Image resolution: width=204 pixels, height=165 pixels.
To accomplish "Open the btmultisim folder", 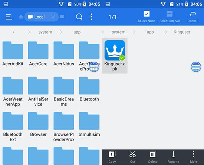I will coord(89,124).
